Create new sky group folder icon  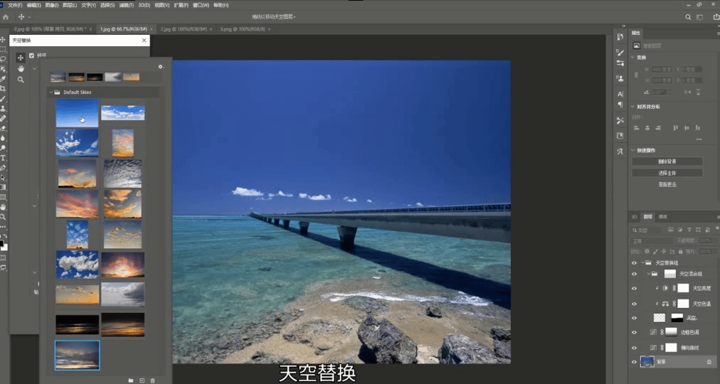131,380
